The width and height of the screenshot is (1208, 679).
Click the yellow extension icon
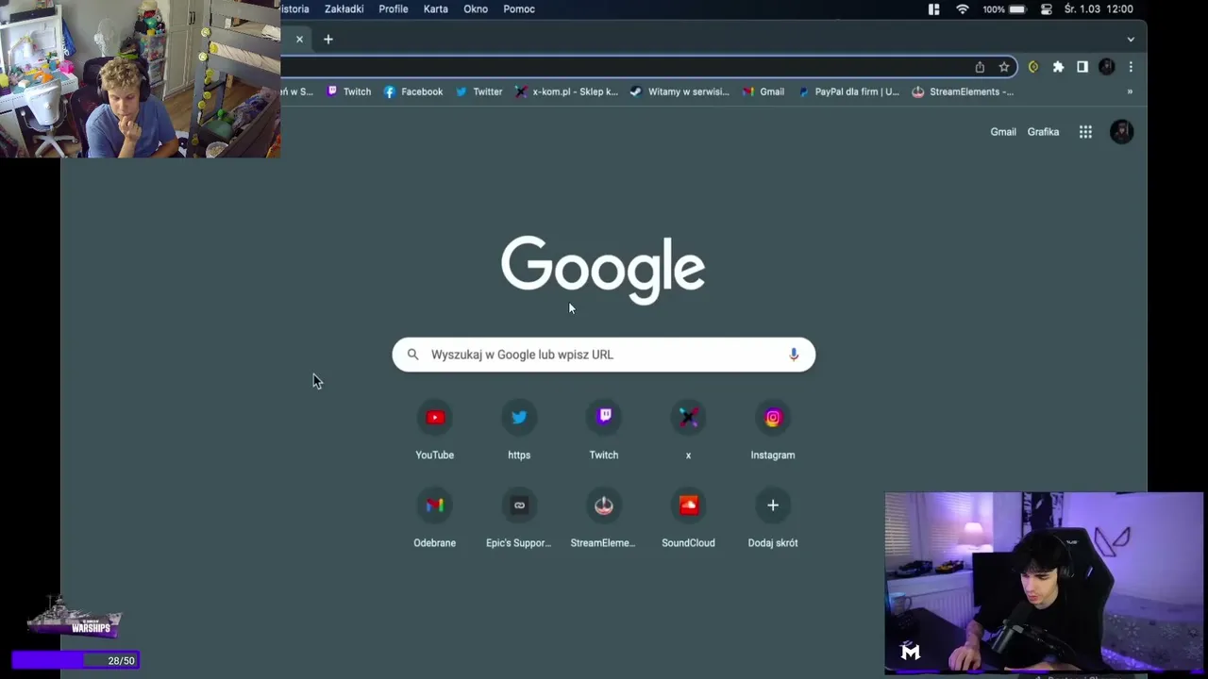point(1033,67)
